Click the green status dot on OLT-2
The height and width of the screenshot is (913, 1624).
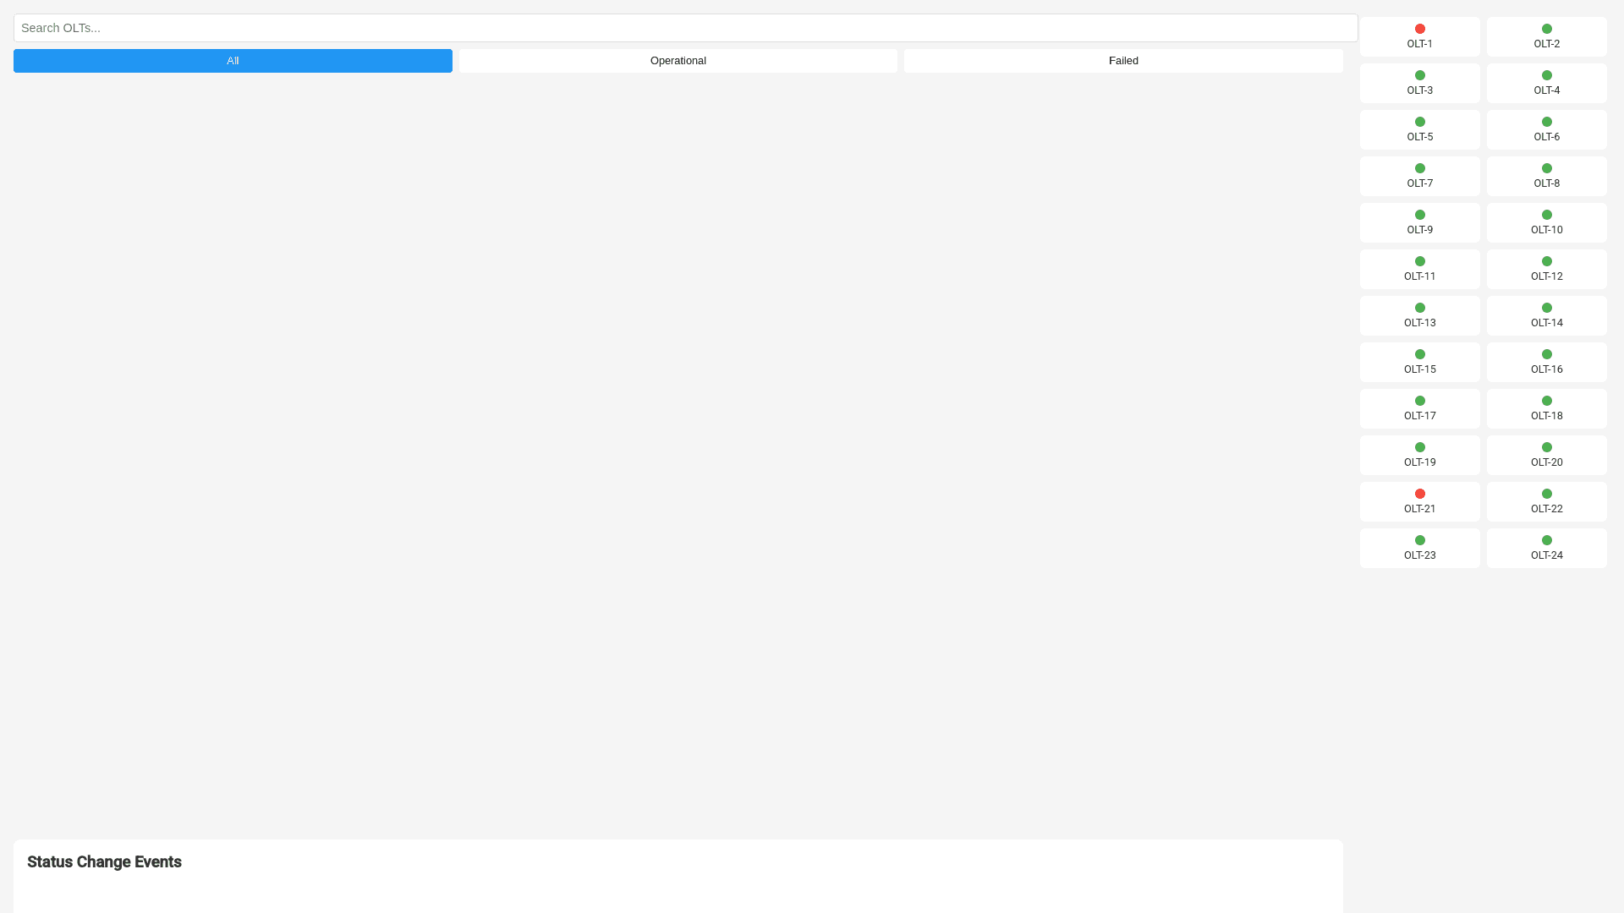(x=1546, y=29)
